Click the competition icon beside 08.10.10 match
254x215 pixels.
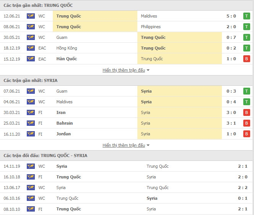[x=31, y=209]
